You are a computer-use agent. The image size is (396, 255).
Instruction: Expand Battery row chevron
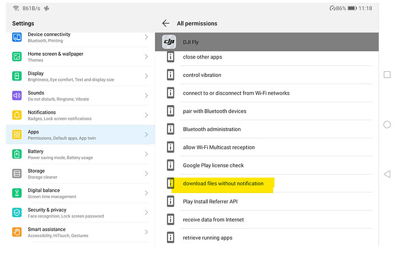coord(146,154)
